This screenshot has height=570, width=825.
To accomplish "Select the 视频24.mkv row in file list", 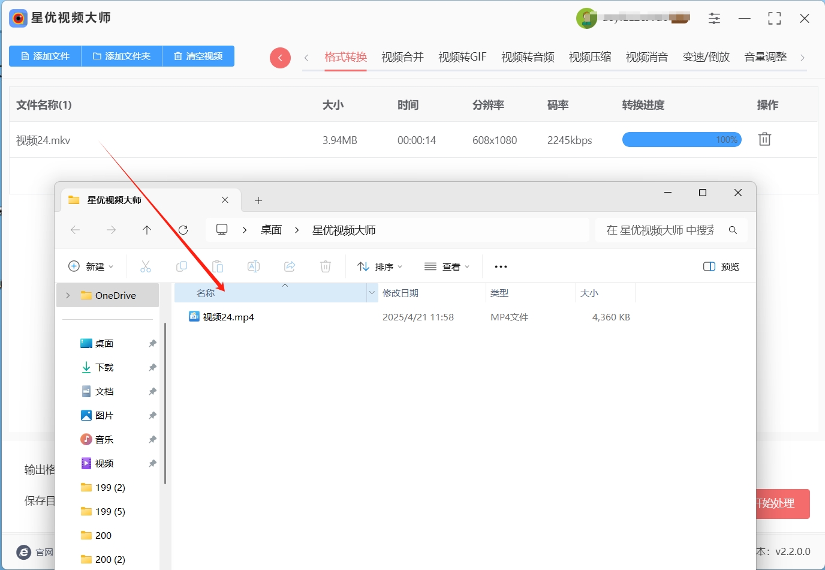I will click(x=414, y=140).
